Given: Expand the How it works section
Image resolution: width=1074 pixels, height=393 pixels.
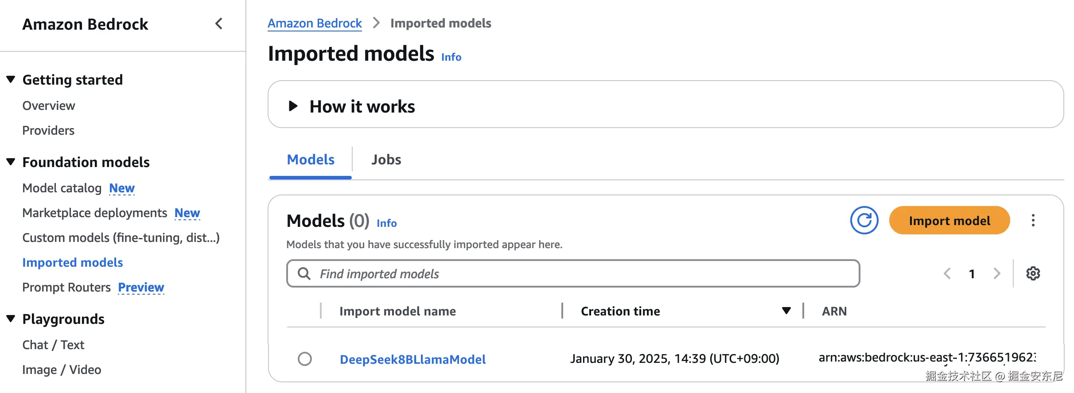Looking at the screenshot, I should point(293,106).
